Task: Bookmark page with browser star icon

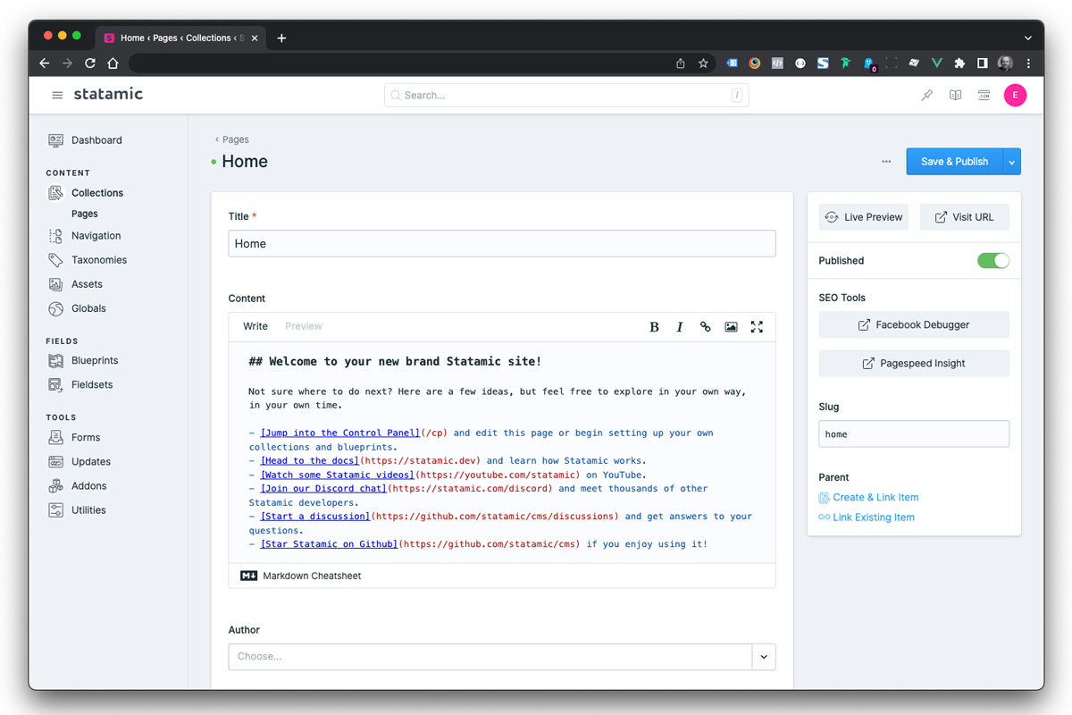Action: point(703,63)
